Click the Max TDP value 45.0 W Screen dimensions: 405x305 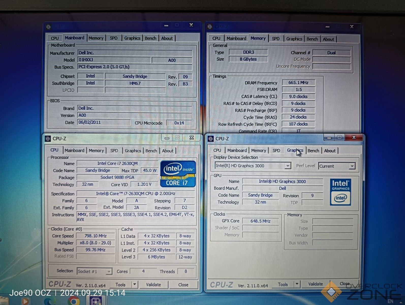click(x=150, y=170)
